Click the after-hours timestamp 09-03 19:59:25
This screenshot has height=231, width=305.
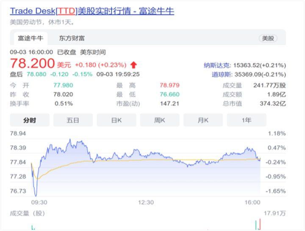coord(118,74)
